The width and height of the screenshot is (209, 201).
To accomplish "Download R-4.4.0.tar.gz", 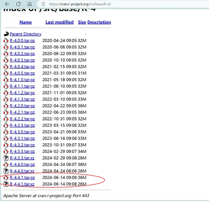I will click(x=22, y=164).
